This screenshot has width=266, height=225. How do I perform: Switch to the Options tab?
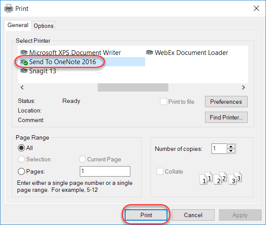[x=44, y=26]
